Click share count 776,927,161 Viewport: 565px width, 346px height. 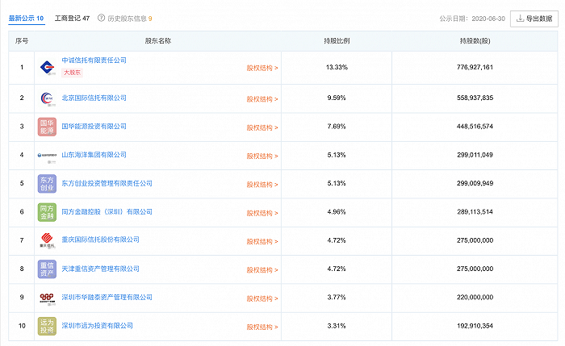pyautogui.click(x=475, y=67)
